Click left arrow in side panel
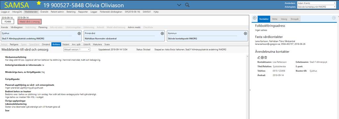 (255, 18)
